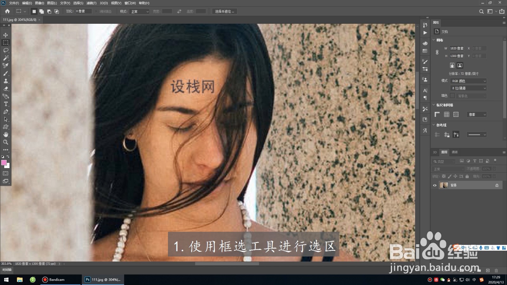This screenshot has height=285, width=507.
Task: Select the Move tool
Action: click(6, 35)
